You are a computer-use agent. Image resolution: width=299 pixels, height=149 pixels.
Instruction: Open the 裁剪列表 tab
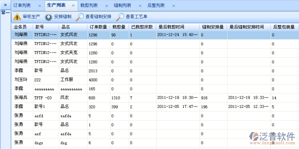[x=89, y=5]
